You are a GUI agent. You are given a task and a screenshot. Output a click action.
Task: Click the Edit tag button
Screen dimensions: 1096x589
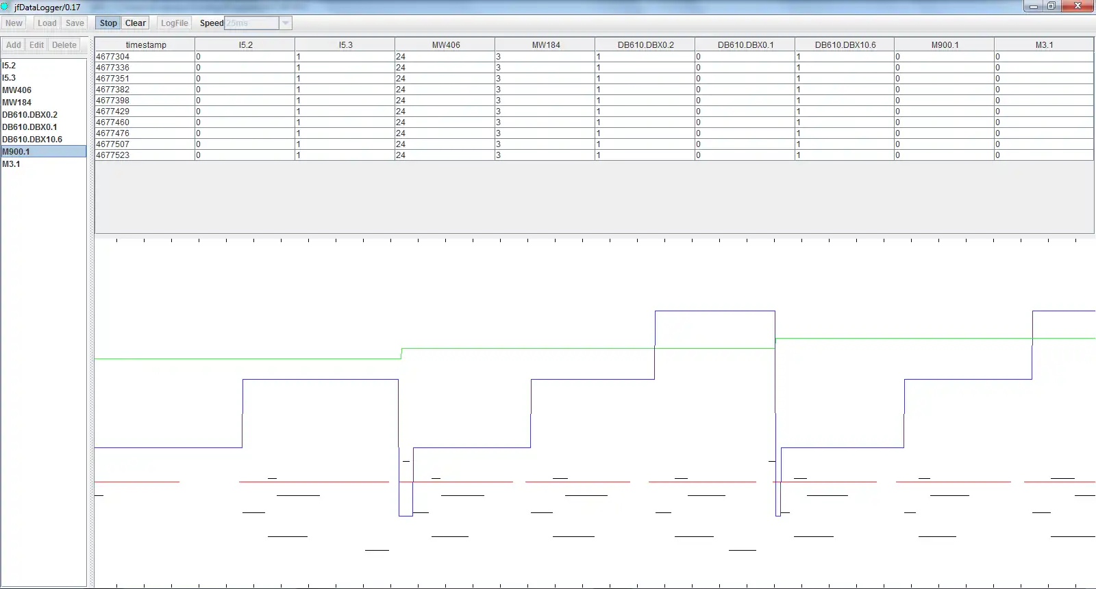click(36, 45)
